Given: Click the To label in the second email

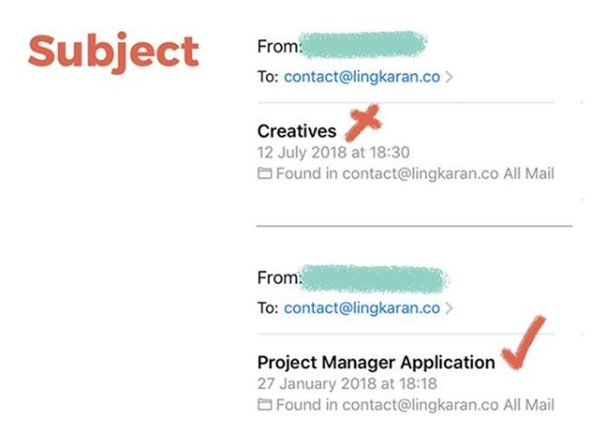Looking at the screenshot, I should [268, 308].
